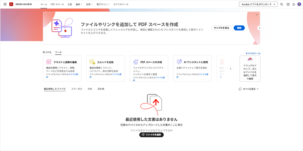The image size is (303, 151).
Task: Open the user profile avatar
Action: pos(299,4)
